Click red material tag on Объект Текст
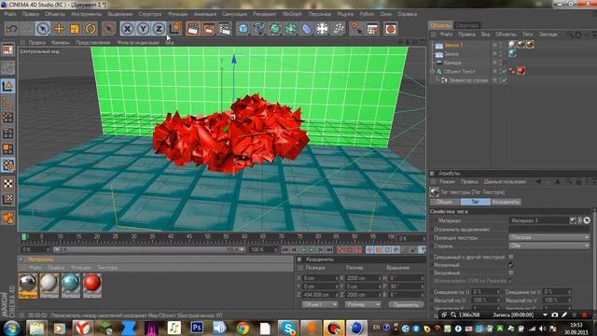This screenshot has width=597, height=336. point(521,71)
